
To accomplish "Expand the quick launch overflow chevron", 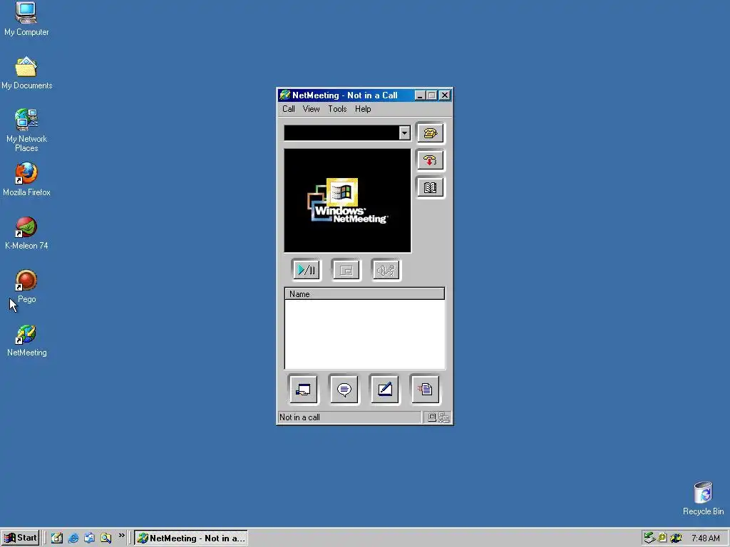I will tap(121, 536).
